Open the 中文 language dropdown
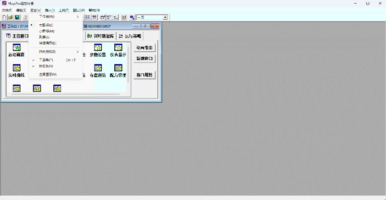This screenshot has height=200, width=386. (x=165, y=17)
